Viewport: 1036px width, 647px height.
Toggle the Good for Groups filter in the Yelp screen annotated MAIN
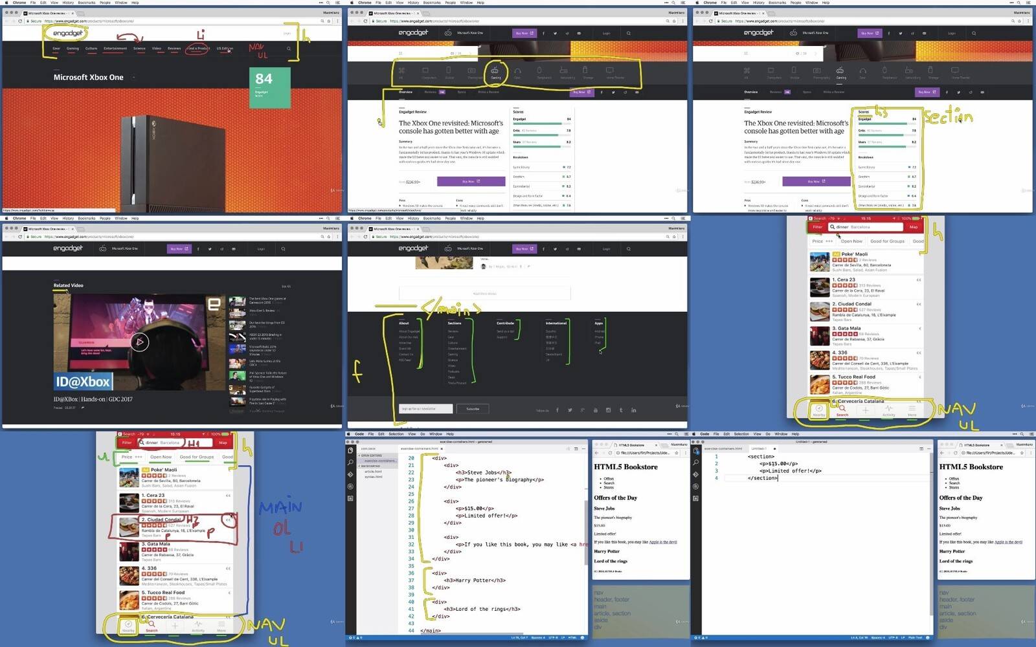[197, 457]
